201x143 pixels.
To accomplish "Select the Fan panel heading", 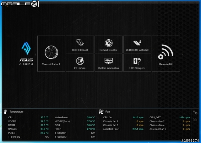I will point(107,112).
